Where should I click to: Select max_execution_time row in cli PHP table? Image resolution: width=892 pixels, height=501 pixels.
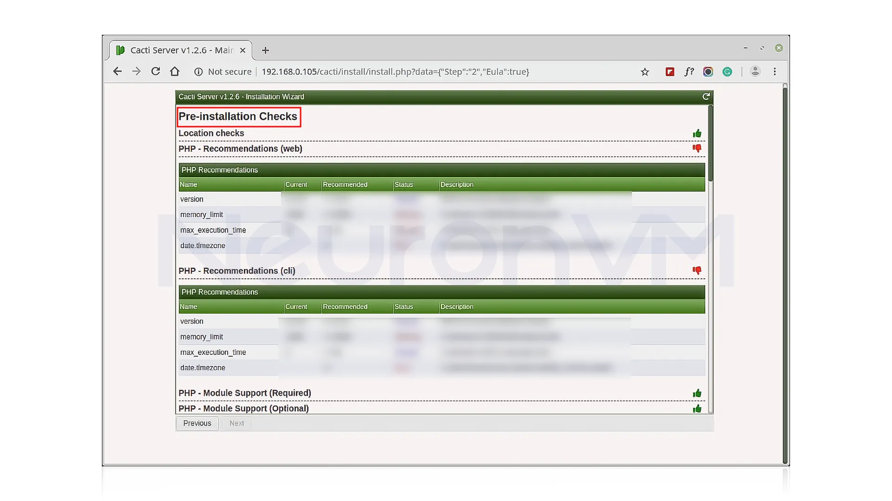[442, 352]
